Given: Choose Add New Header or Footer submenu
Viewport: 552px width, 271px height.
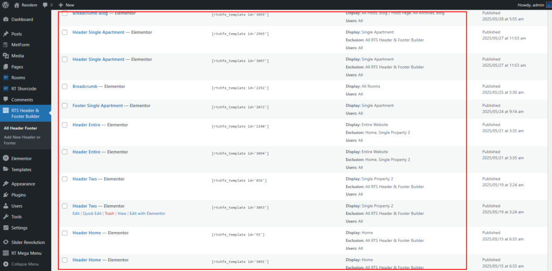Looking at the screenshot, I should 22,140.
